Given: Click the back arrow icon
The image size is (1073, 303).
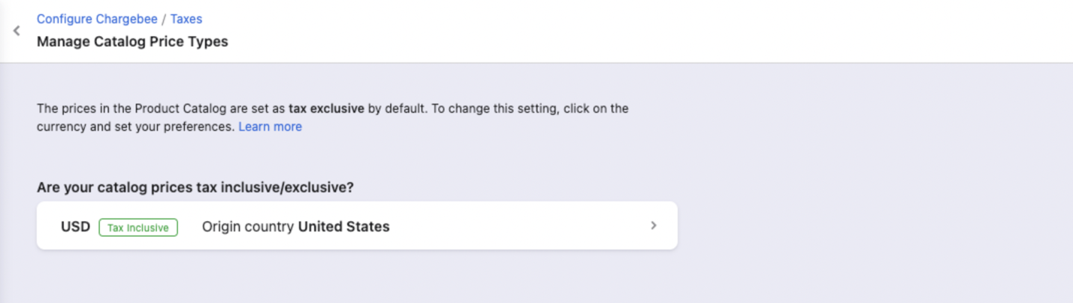Looking at the screenshot, I should (x=17, y=31).
